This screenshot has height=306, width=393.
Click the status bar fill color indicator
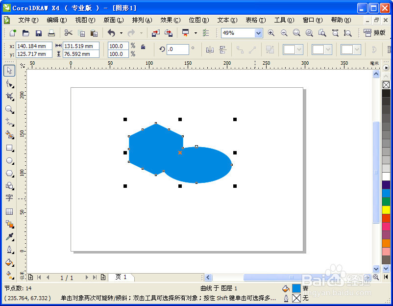tap(296, 288)
